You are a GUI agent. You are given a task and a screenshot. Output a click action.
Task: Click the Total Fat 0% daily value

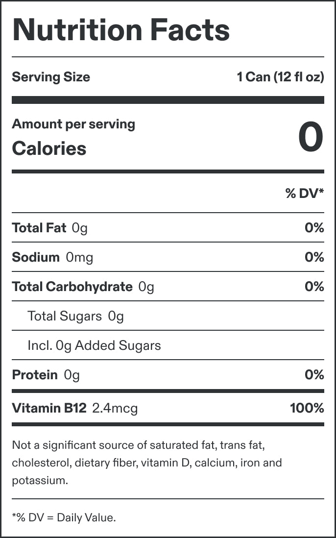314,228
